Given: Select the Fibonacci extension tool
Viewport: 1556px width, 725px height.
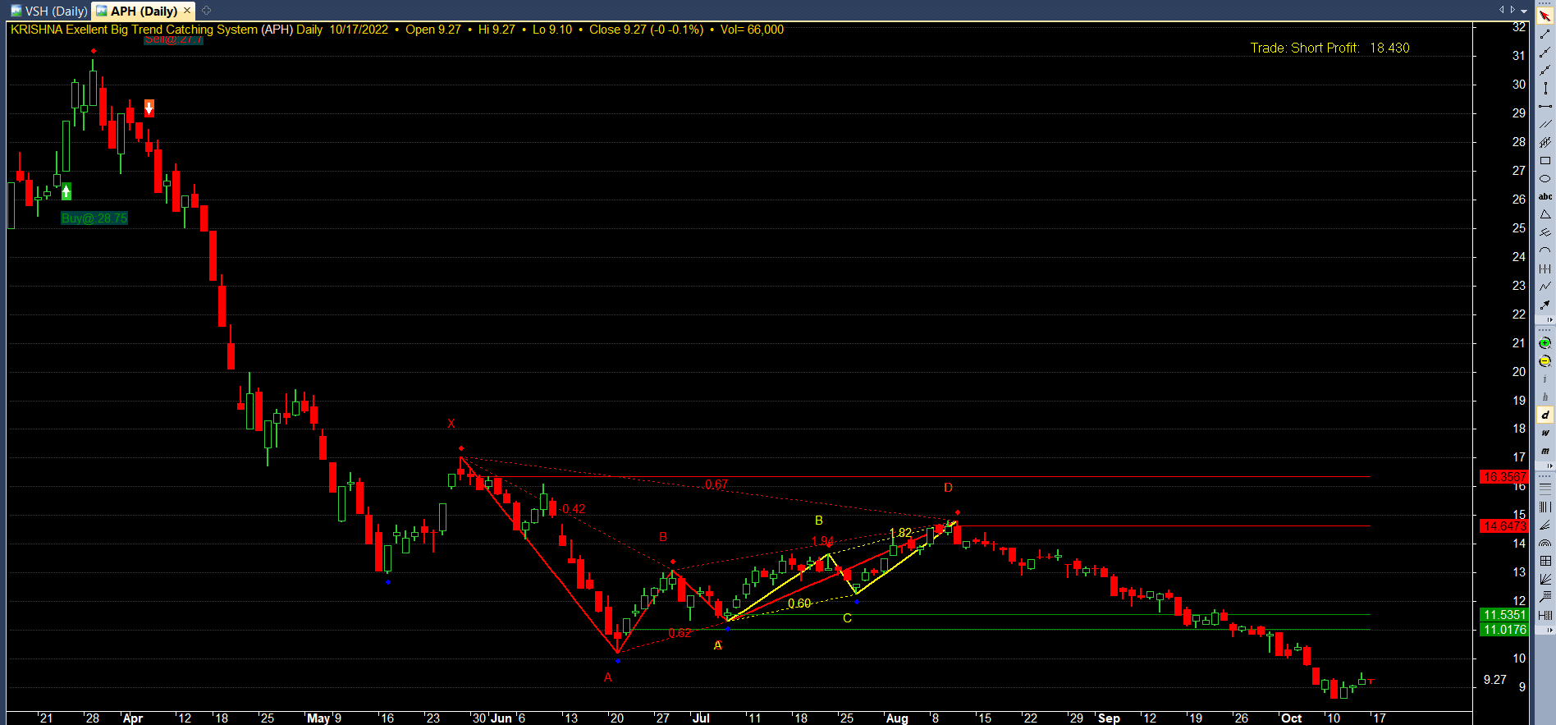Looking at the screenshot, I should pyautogui.click(x=1545, y=597).
